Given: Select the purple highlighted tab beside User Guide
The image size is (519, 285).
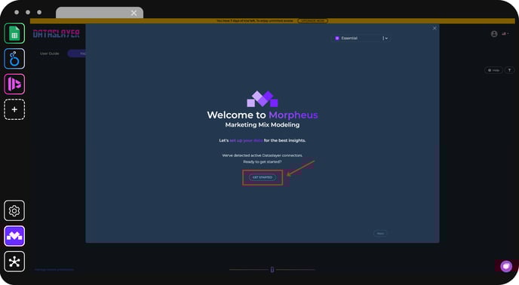Looking at the screenshot, I should [77, 54].
